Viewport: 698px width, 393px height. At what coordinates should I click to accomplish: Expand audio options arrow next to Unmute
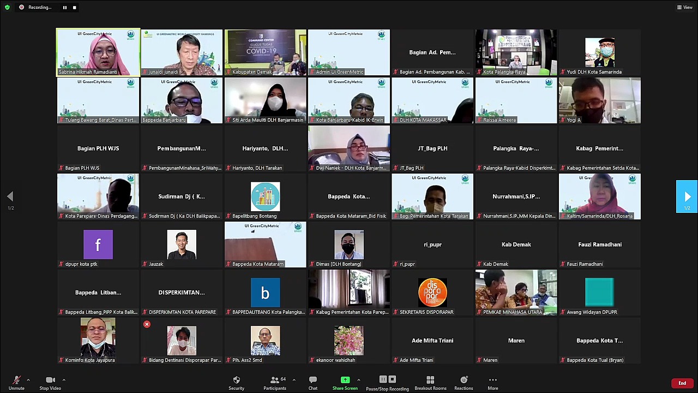(28, 380)
